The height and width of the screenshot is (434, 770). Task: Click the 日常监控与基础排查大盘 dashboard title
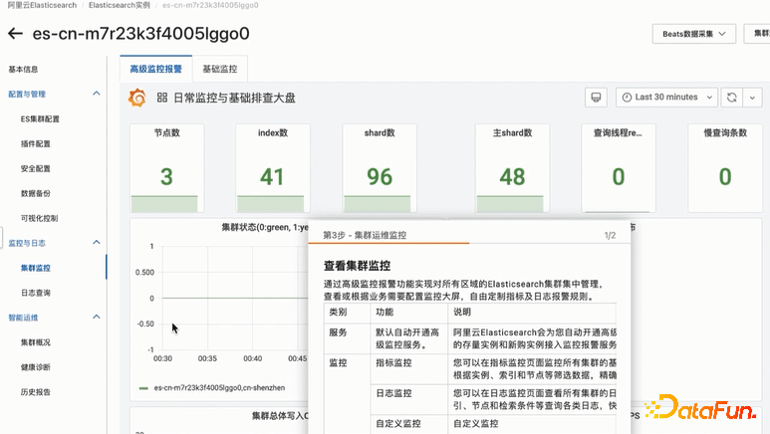235,98
